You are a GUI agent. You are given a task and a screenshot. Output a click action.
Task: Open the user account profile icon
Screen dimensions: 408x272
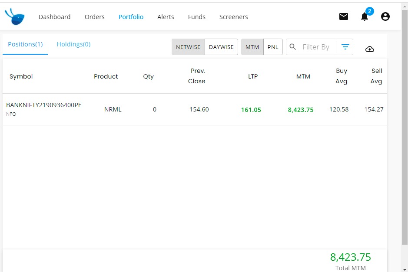(x=385, y=16)
